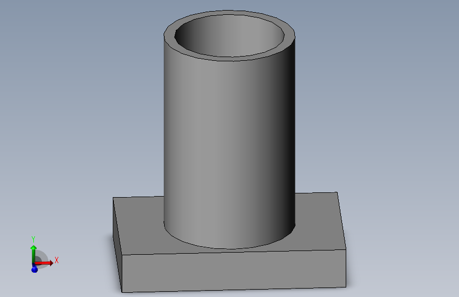Click the red X label of the triad
The width and height of the screenshot is (459, 297).
[57, 260]
